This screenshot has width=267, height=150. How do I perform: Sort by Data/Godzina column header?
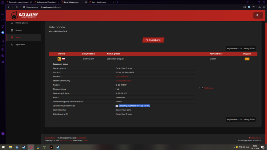coord(88,54)
